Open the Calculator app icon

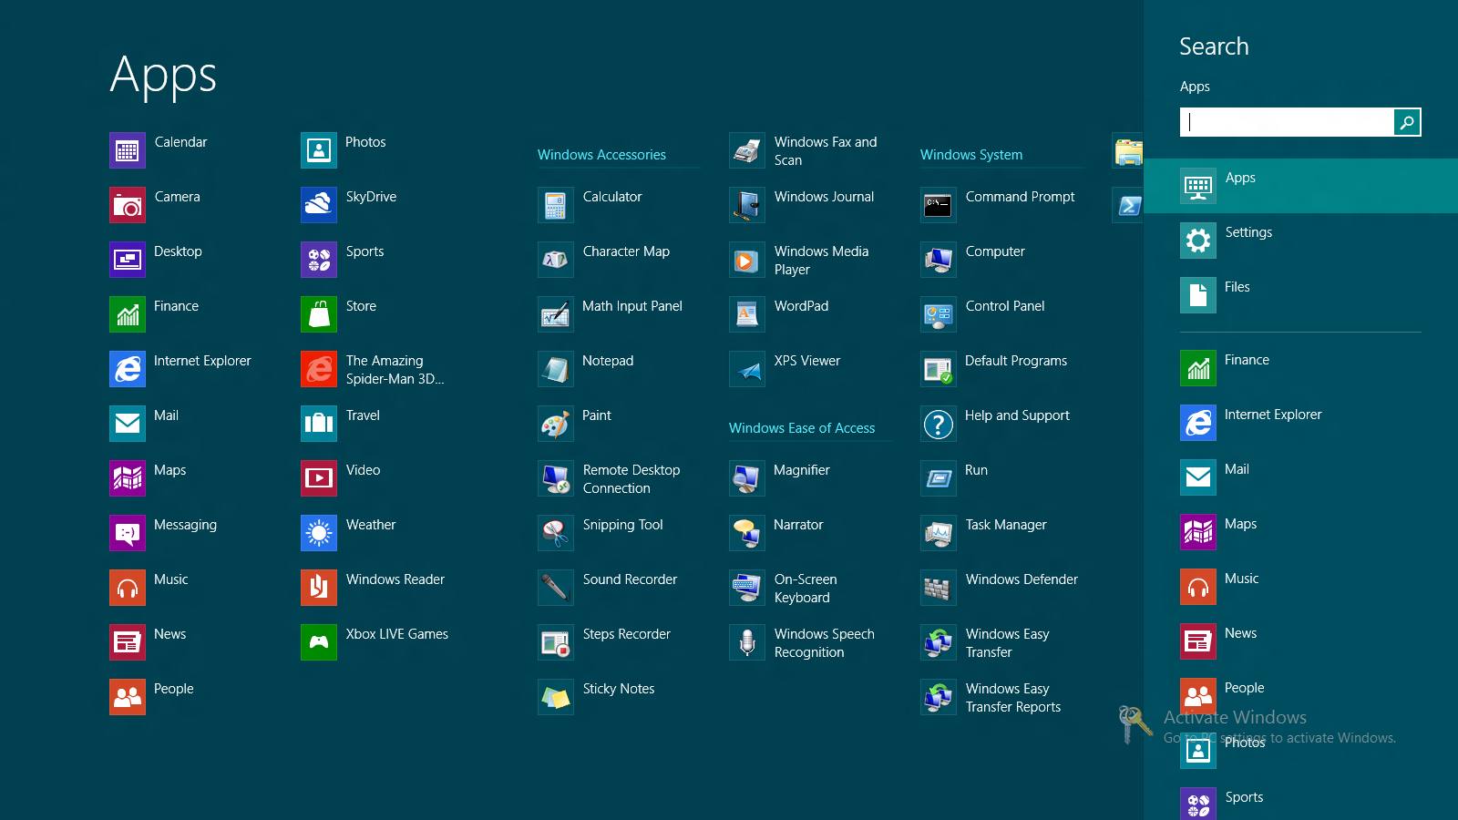[x=555, y=205]
